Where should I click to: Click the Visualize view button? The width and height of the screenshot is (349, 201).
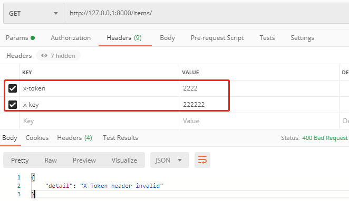coord(124,160)
